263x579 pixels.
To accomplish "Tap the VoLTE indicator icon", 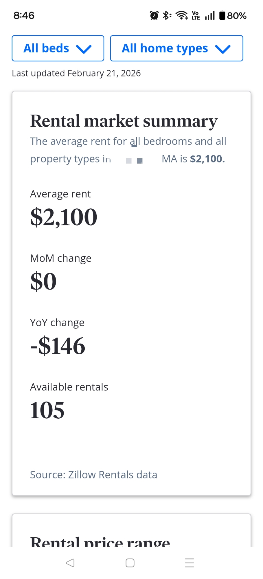I will click(x=196, y=15).
